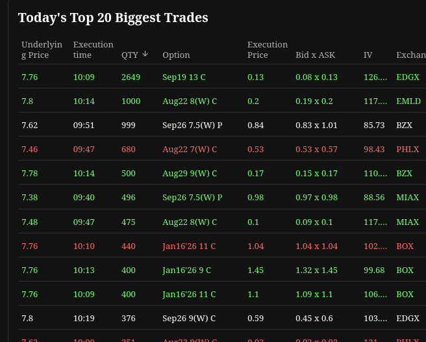Select the 'Today's Top 20 Biggest Trades' heading

[x=113, y=18]
